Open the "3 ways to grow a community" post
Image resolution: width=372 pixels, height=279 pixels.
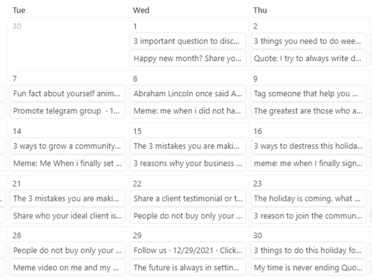point(67,146)
